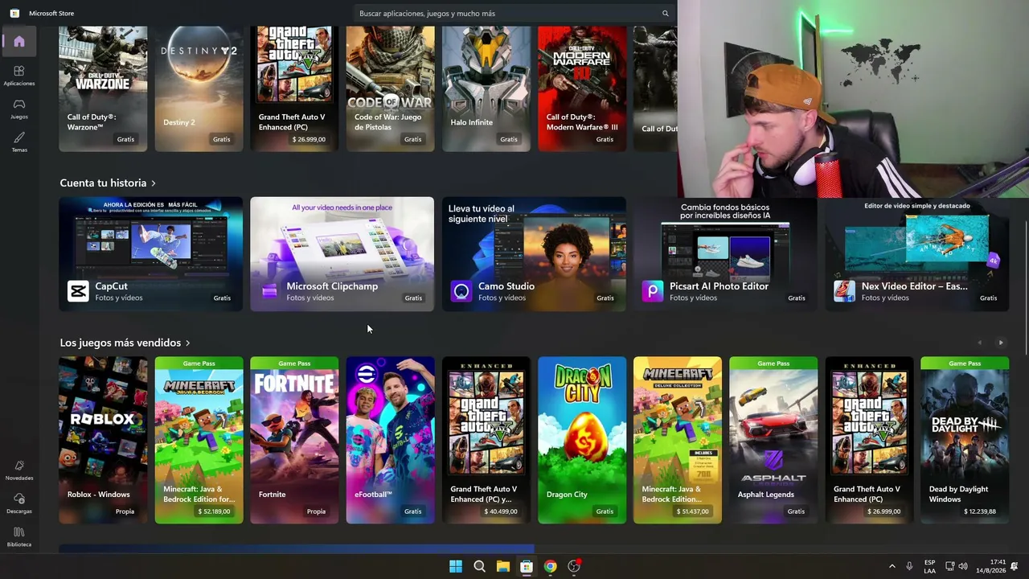Open Minecraft Deluxe Collection card priced $ 51.437,00
The width and height of the screenshot is (1029, 579).
[x=678, y=440]
